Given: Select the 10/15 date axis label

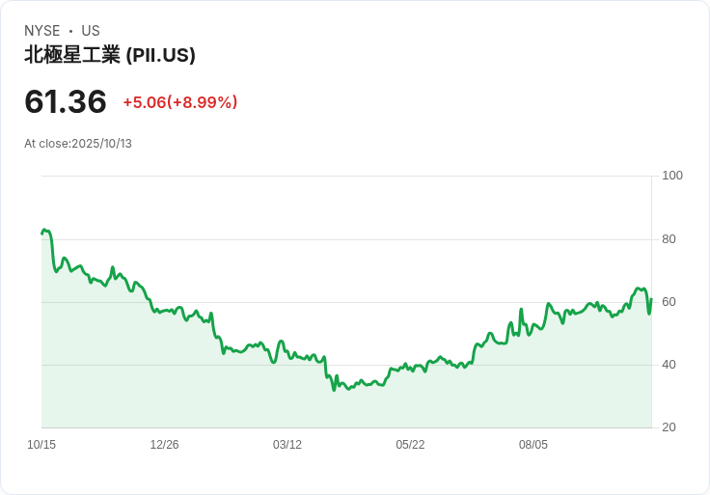Looking at the screenshot, I should coord(41,445).
